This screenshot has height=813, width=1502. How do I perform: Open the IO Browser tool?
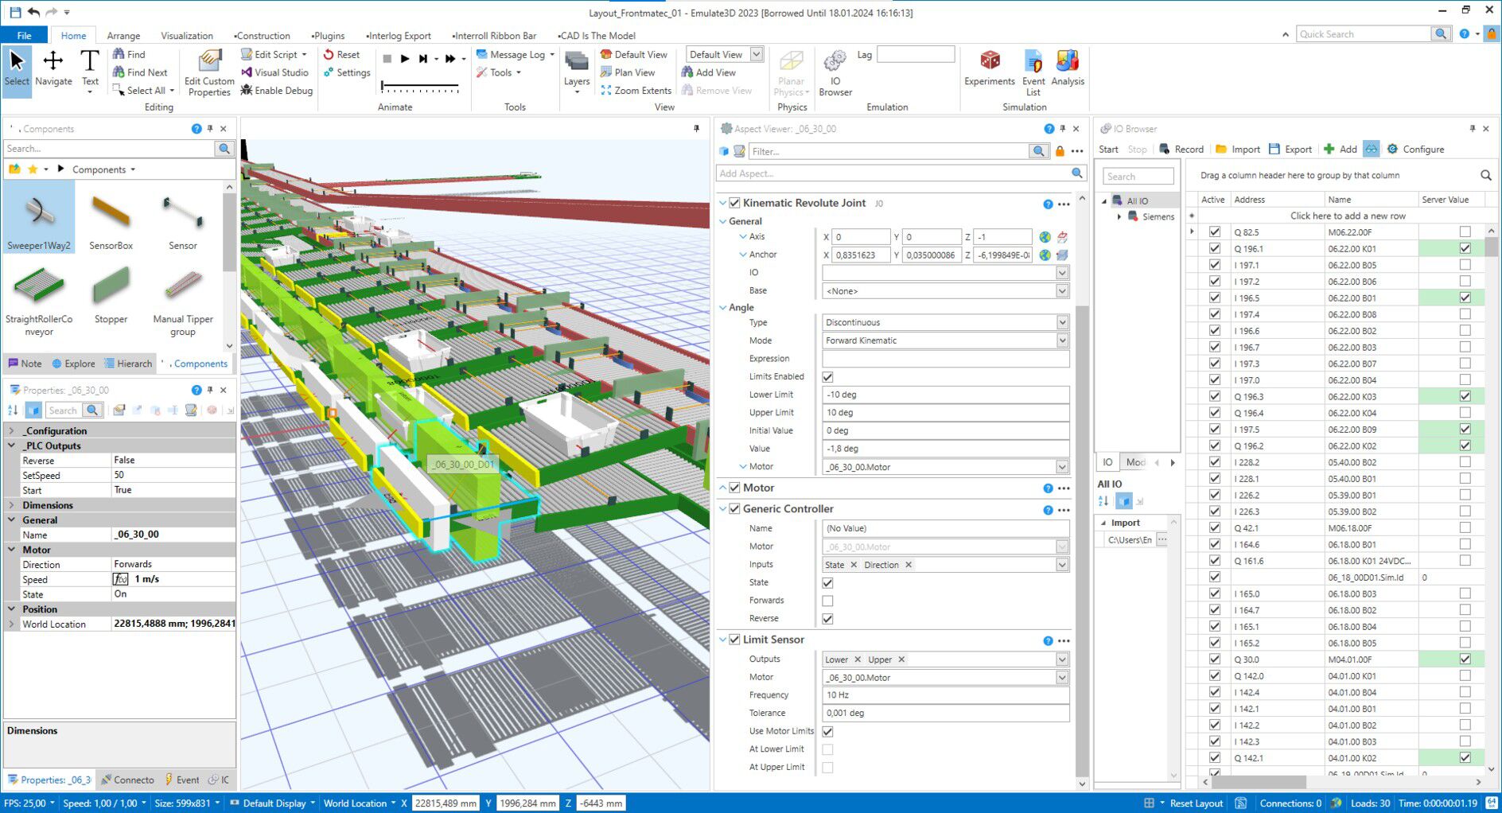tap(835, 69)
